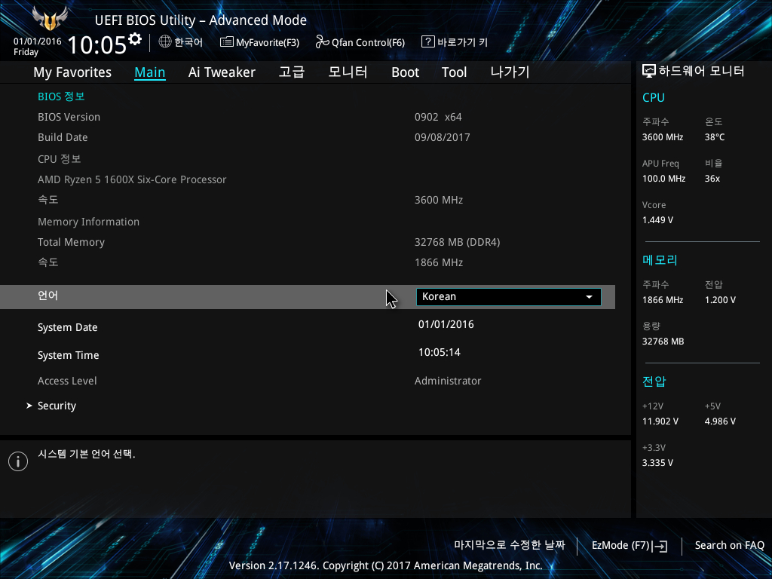Screen dimensions: 772x579
Task: Switch to EzMode (F7)
Action: point(630,546)
